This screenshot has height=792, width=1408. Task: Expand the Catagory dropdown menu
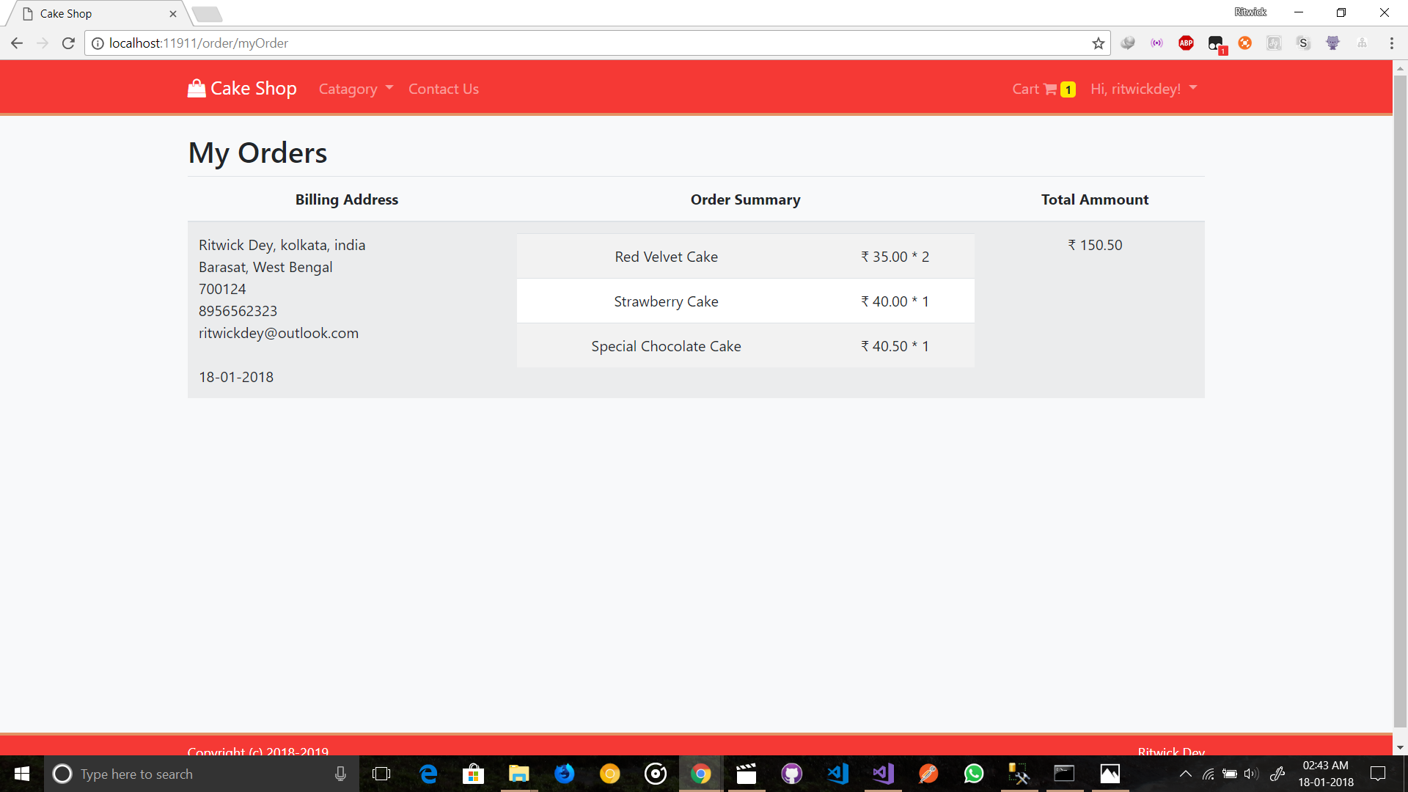click(356, 89)
